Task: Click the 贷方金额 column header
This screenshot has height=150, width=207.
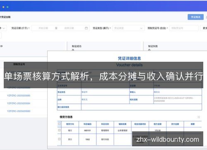Action: 175,124
